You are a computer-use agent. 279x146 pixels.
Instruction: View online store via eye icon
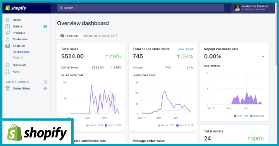coord(45,88)
